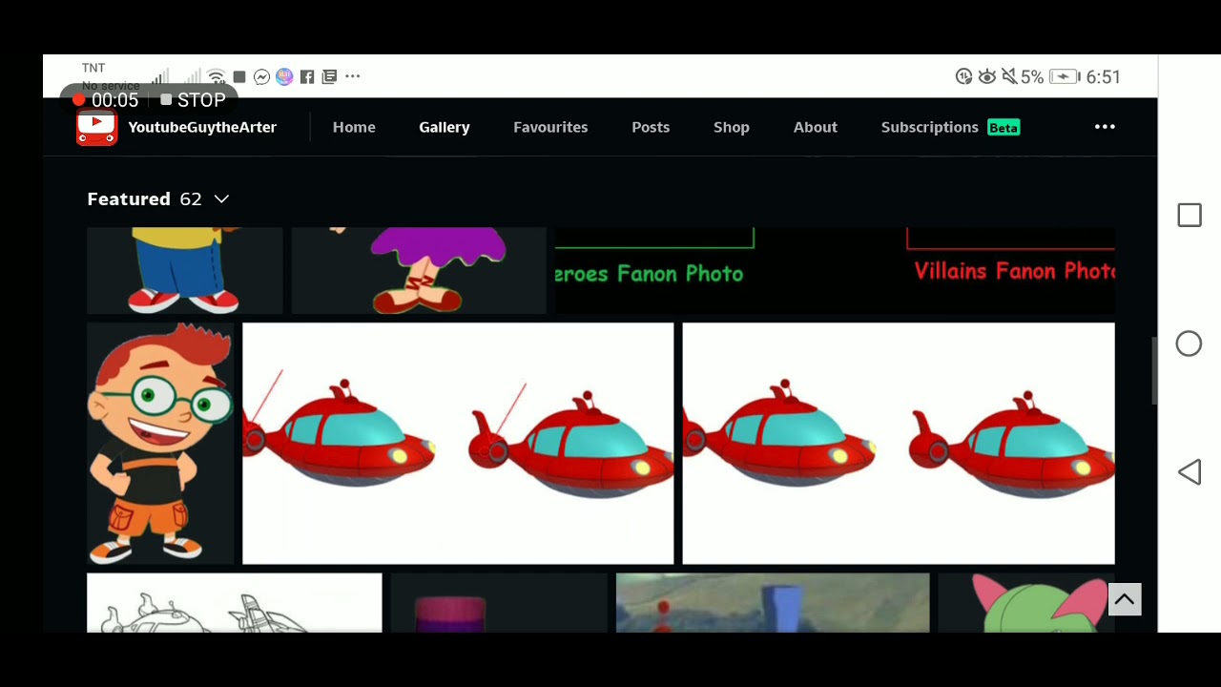Open the Shop tab

coord(732,127)
